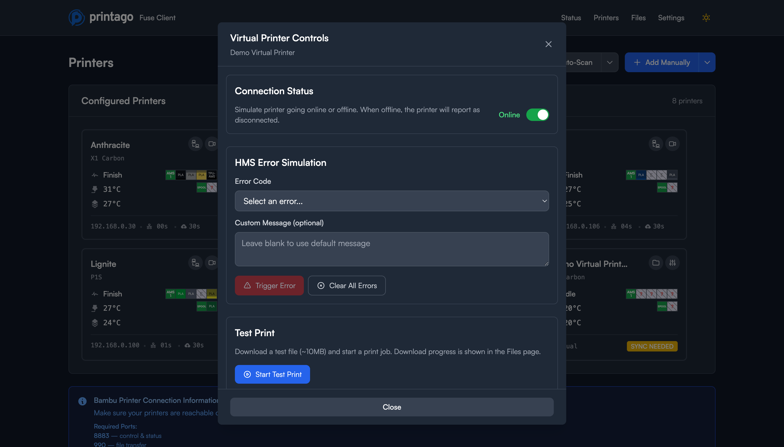Switch to the Files page
784x447 pixels.
pyautogui.click(x=638, y=17)
